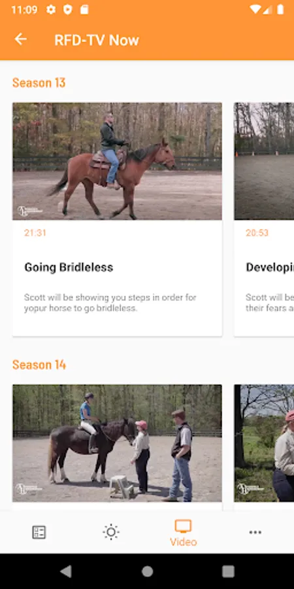Tap the Android back navigation button
The image size is (294, 589).
coord(66,571)
